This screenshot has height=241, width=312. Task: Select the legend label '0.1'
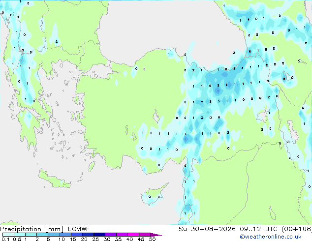tap(5, 239)
